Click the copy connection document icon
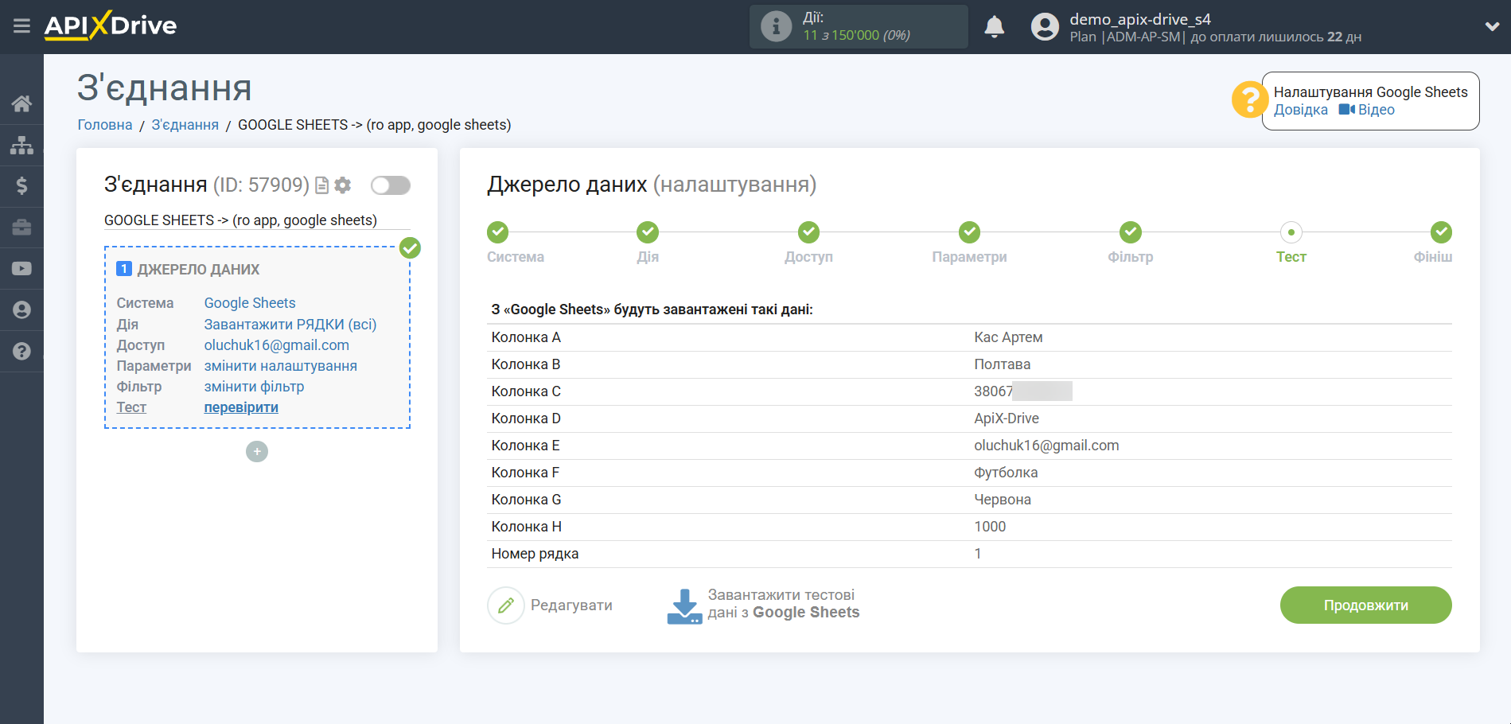Screen dimensions: 1511x724 click(x=322, y=185)
